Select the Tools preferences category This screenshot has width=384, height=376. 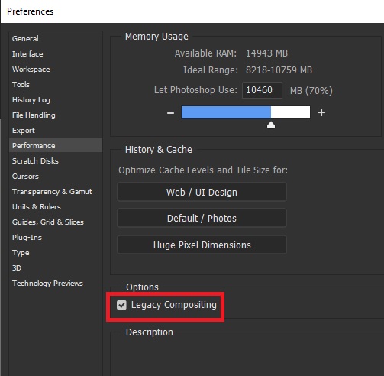coord(21,85)
